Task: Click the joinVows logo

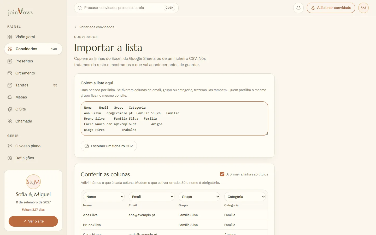Action: coord(20,12)
